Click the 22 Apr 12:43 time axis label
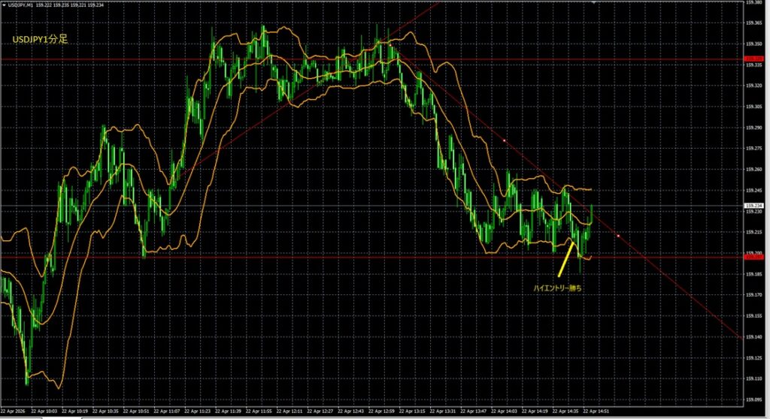Screen dimensions: 770x419 (x=350, y=411)
